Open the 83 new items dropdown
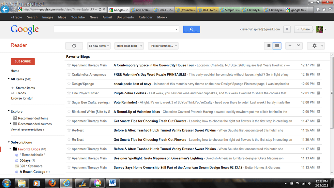Image resolution: width=334 pixels, height=188 pixels. pyautogui.click(x=99, y=46)
